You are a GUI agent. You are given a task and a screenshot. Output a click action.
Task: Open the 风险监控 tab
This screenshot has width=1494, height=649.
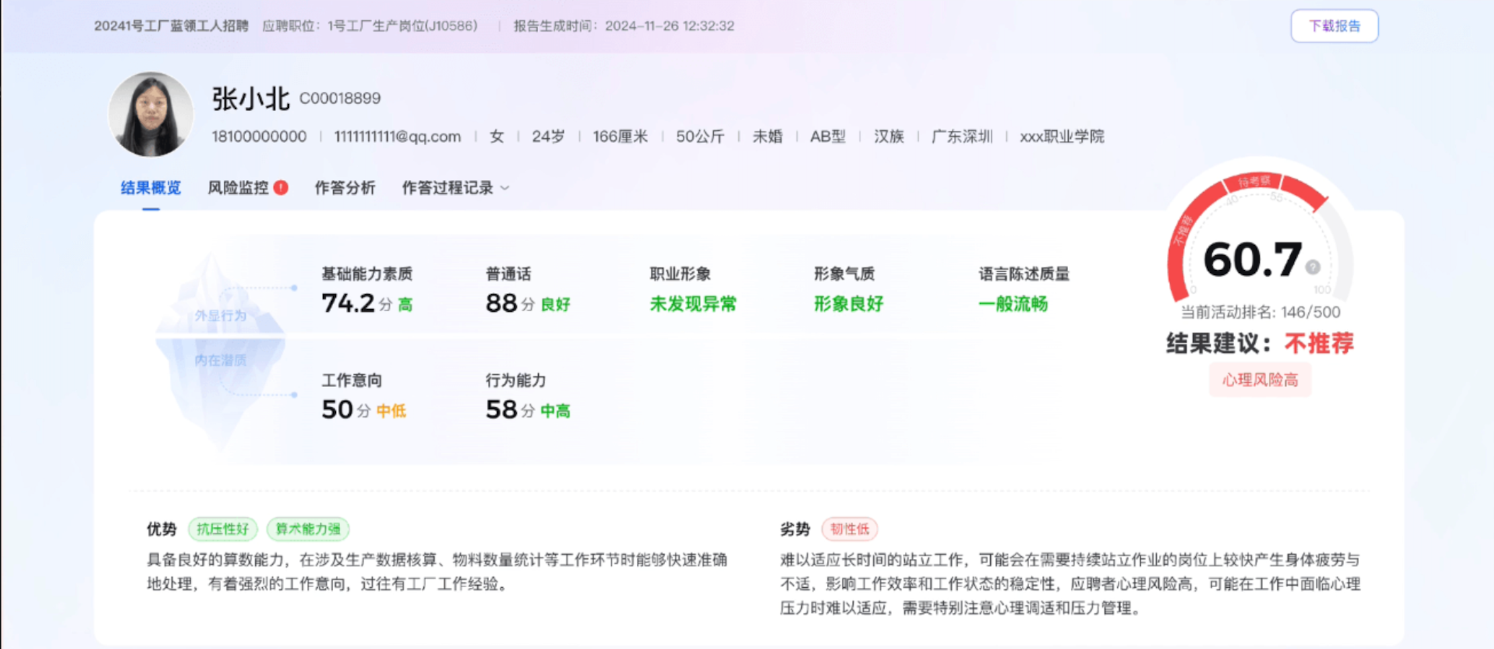coord(238,187)
